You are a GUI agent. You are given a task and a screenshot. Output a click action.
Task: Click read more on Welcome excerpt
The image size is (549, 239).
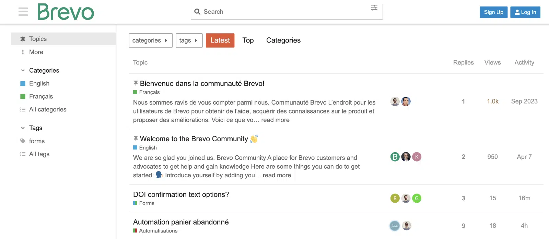(x=277, y=175)
